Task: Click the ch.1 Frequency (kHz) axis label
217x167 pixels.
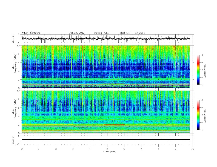Action: pos(14,67)
